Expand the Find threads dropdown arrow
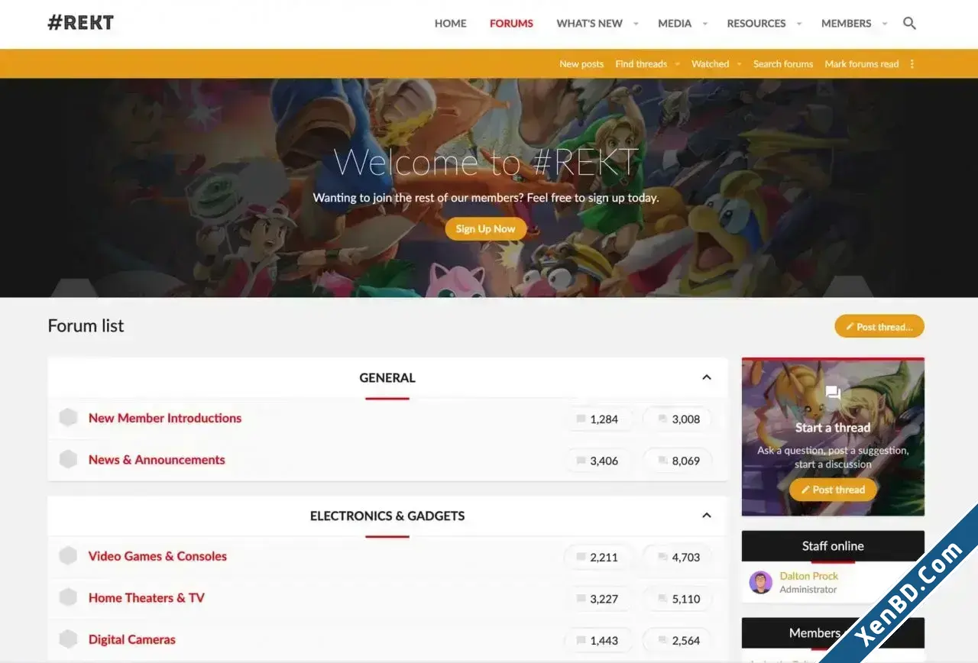 click(x=677, y=64)
